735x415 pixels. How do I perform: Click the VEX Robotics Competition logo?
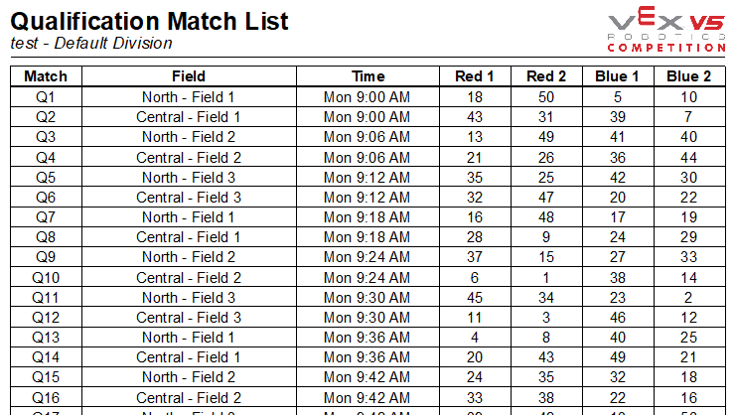(x=666, y=29)
